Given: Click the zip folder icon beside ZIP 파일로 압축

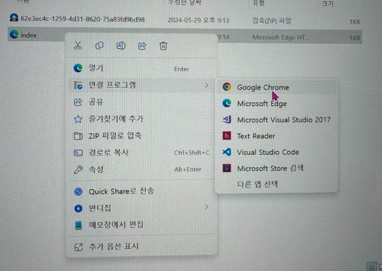Looking at the screenshot, I should click(78, 136).
